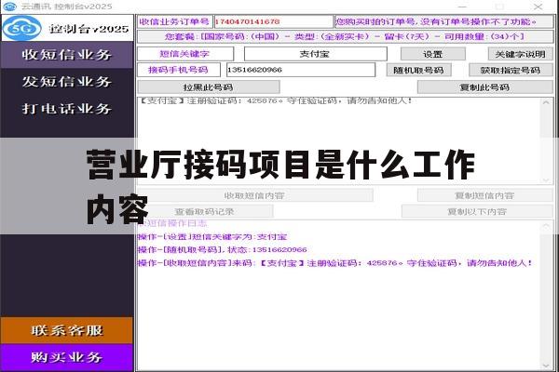Click the orange 联系客服 button
This screenshot has width=559, height=372.
[x=67, y=330]
